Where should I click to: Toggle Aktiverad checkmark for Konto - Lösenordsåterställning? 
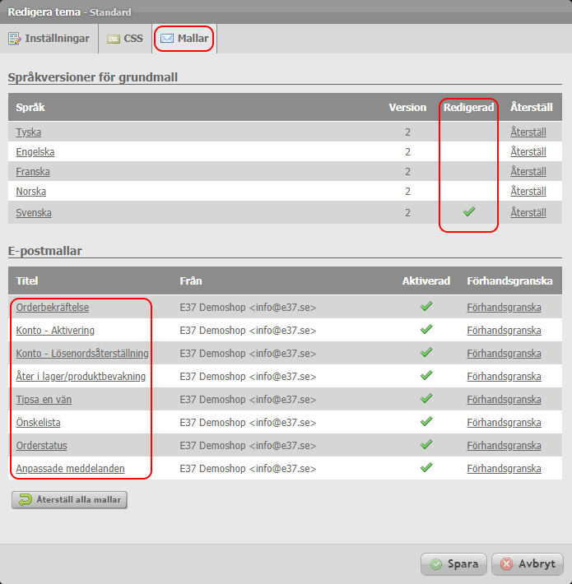coord(426,352)
